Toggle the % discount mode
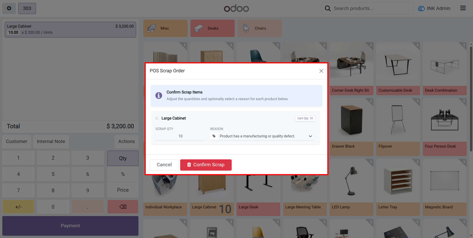Viewport: 473px width, 238px height. [x=123, y=174]
